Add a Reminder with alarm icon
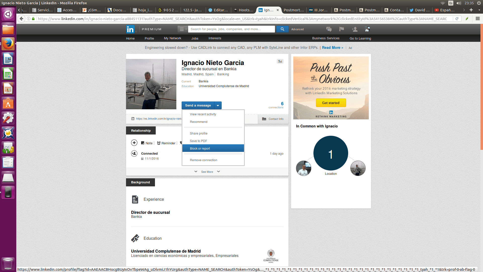Image resolution: width=483 pixels, height=272 pixels. (x=166, y=143)
